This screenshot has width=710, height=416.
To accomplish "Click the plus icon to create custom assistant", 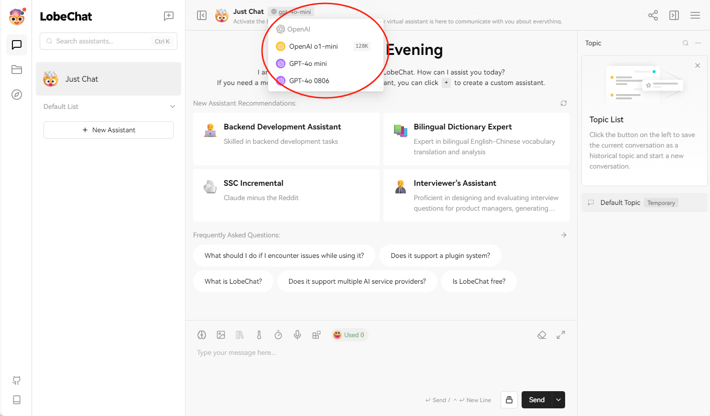I will pos(446,83).
